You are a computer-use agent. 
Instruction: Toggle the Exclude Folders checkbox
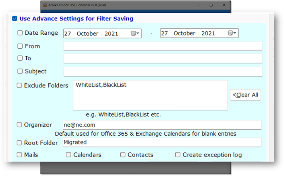pos(19,85)
